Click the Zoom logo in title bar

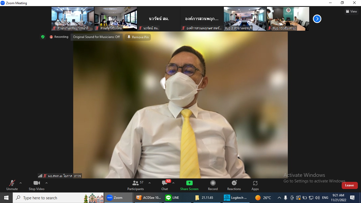coord(3,3)
